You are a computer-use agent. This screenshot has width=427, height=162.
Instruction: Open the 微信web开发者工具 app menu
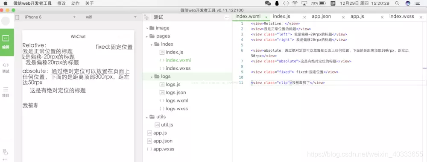pos(33,3)
